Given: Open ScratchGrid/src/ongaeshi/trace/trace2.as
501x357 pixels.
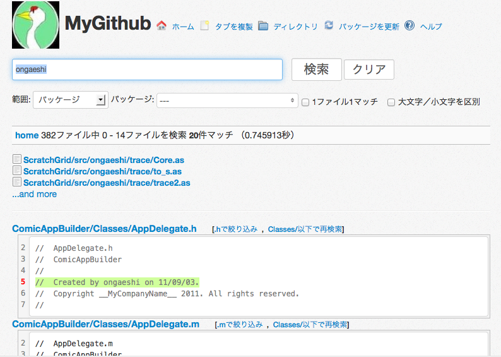Looking at the screenshot, I should pyautogui.click(x=107, y=183).
